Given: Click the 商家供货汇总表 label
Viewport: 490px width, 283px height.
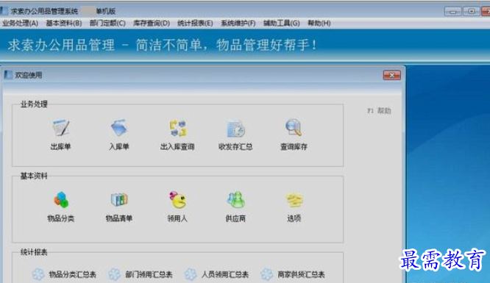Looking at the screenshot, I should [x=301, y=275].
